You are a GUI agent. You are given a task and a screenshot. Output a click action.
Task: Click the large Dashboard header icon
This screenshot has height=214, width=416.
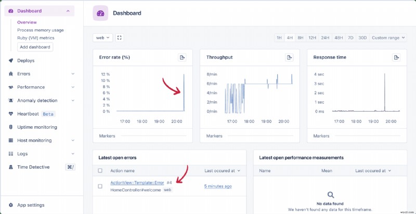100,13
